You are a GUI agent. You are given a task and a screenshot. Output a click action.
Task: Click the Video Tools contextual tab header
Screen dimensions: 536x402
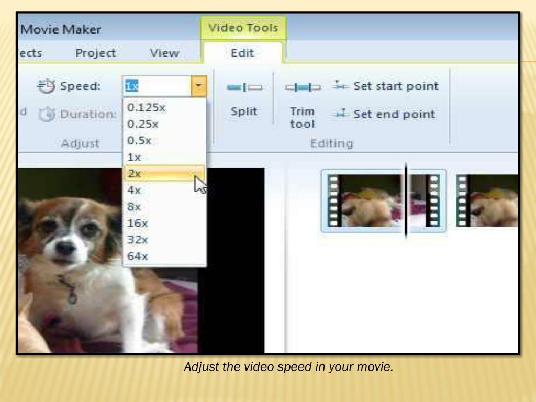(x=243, y=28)
